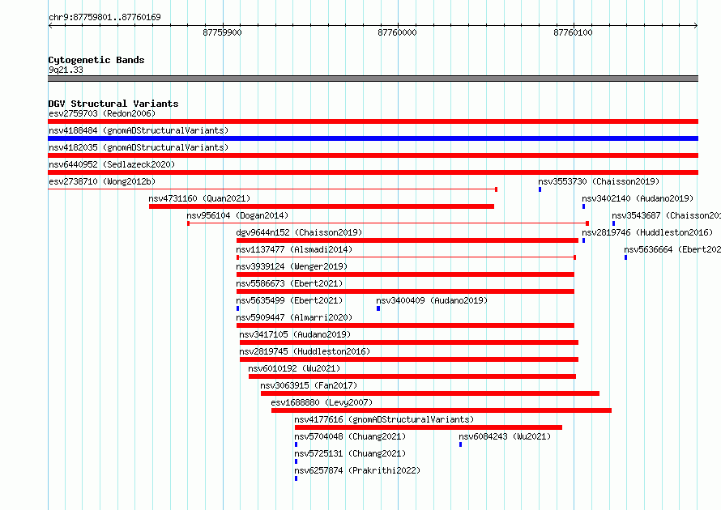Select the 9q21.33 band label
The image size is (721, 510).
click(x=66, y=70)
